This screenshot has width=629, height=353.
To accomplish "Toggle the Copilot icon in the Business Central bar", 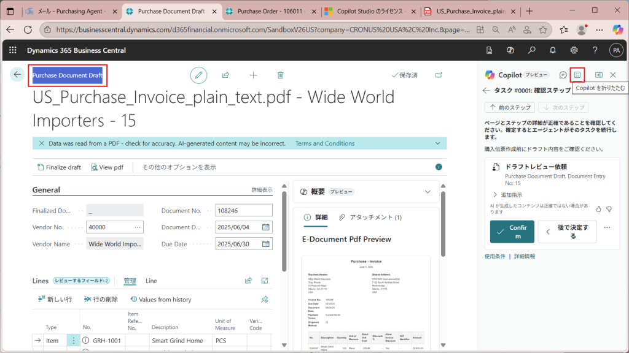I will 510,50.
